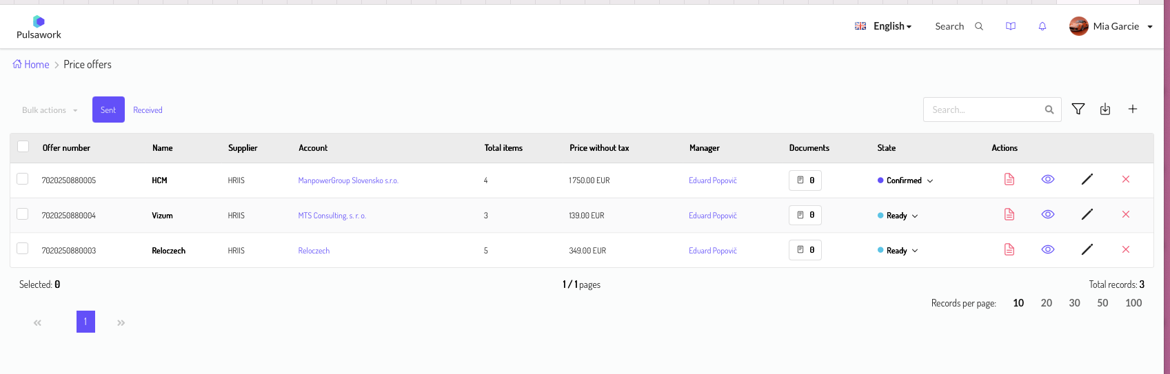
Task: Check the box for offer 7020250880003
Action: 23,249
